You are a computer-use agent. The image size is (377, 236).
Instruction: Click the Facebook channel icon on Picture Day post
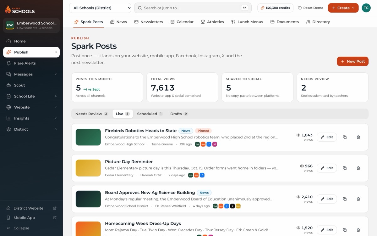tap(202, 175)
